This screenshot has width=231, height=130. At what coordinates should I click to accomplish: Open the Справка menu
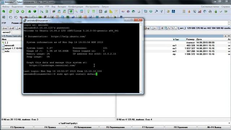(225, 6)
